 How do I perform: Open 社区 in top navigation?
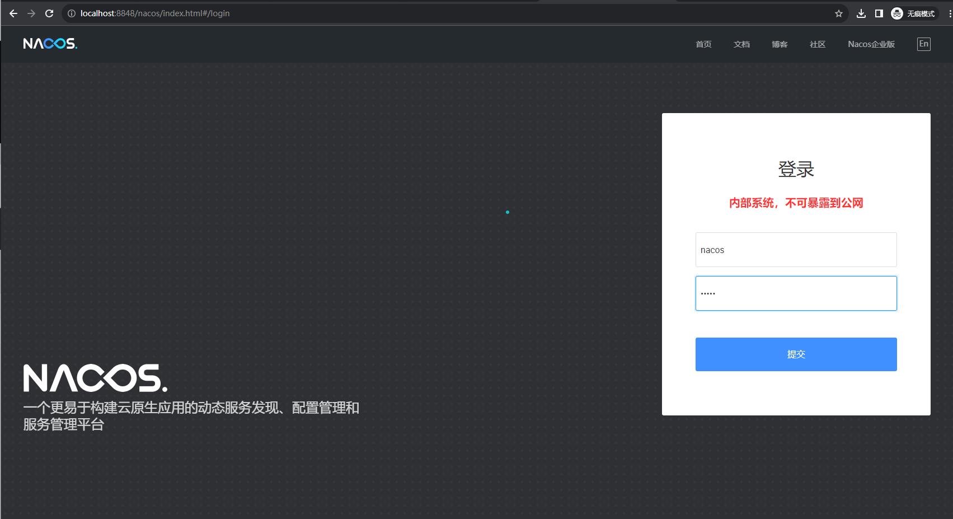pyautogui.click(x=818, y=44)
